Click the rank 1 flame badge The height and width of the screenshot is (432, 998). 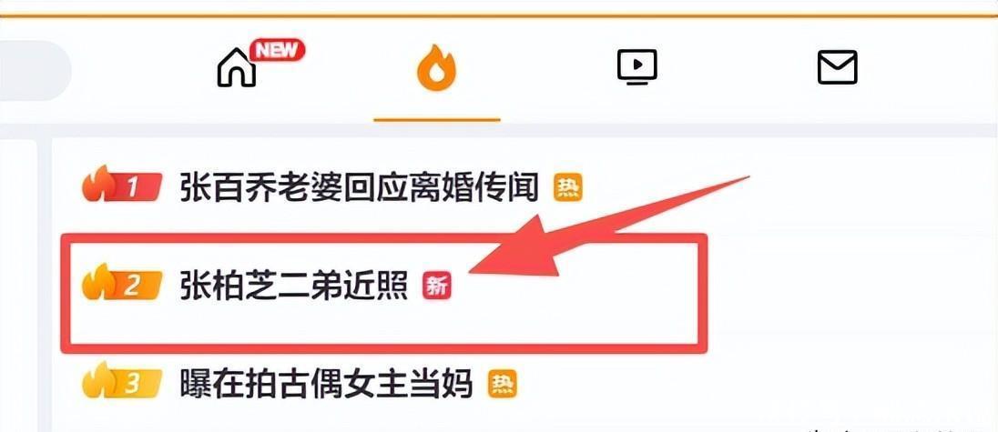point(122,186)
